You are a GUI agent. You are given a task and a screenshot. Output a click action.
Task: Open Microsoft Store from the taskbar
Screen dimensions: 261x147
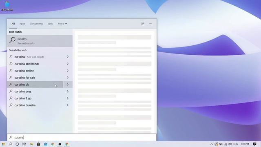(x=38, y=144)
